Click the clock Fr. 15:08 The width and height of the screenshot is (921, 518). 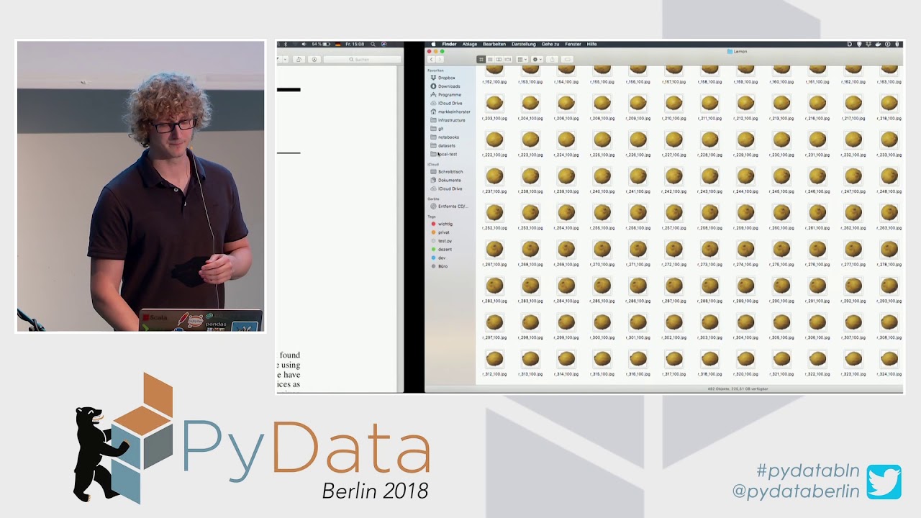pyautogui.click(x=354, y=44)
